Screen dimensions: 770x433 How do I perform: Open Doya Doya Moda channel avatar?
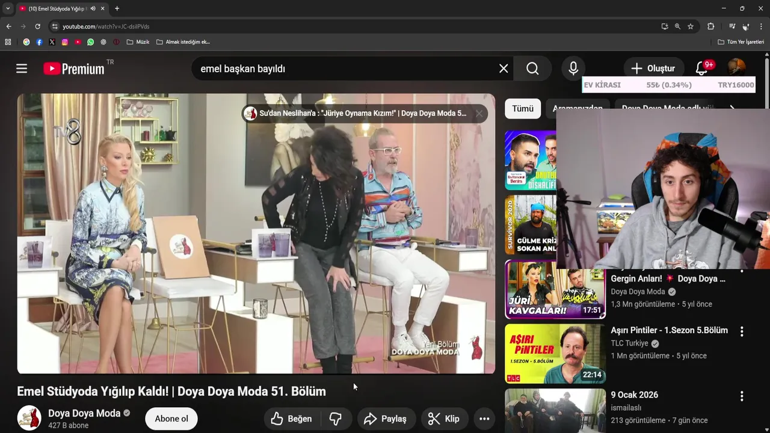click(x=29, y=418)
